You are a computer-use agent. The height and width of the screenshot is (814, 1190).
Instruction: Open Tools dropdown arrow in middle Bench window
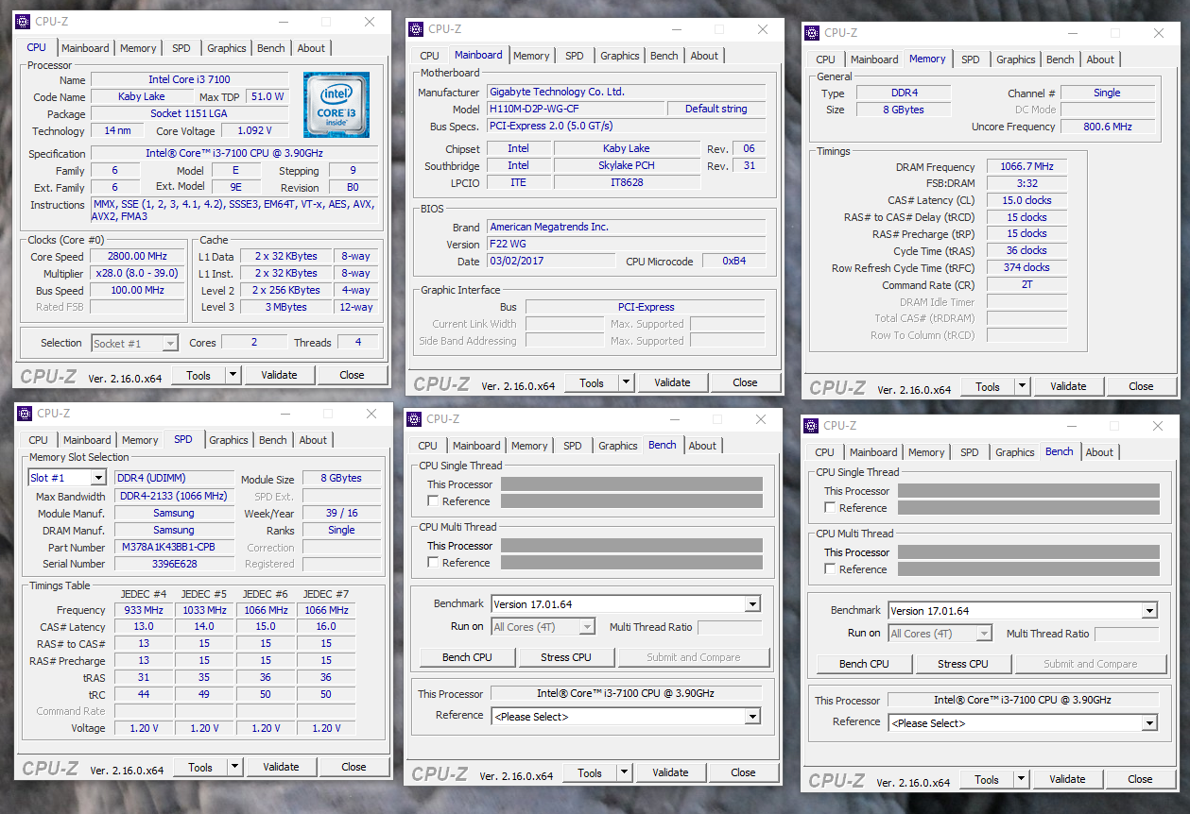(x=624, y=772)
